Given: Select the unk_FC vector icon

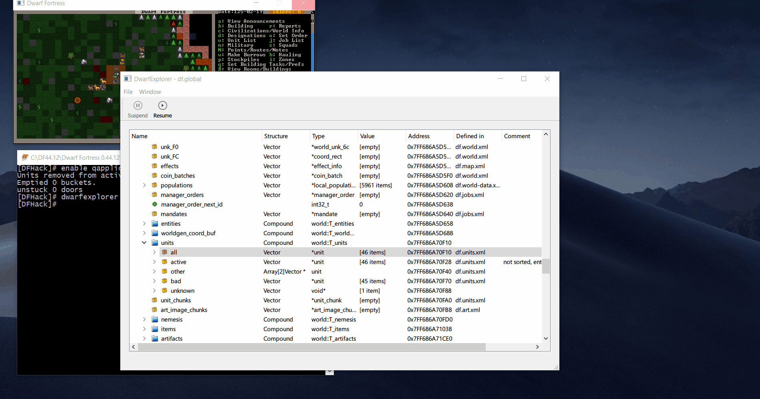Looking at the screenshot, I should (x=155, y=157).
